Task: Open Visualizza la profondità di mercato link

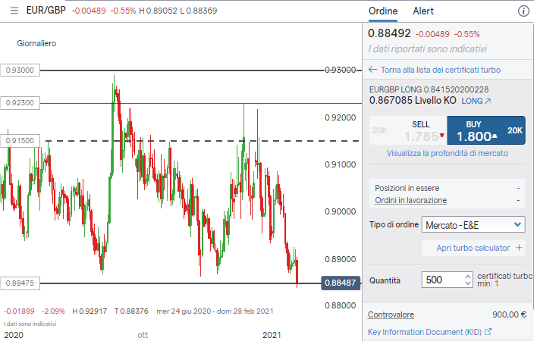Action: [x=447, y=153]
